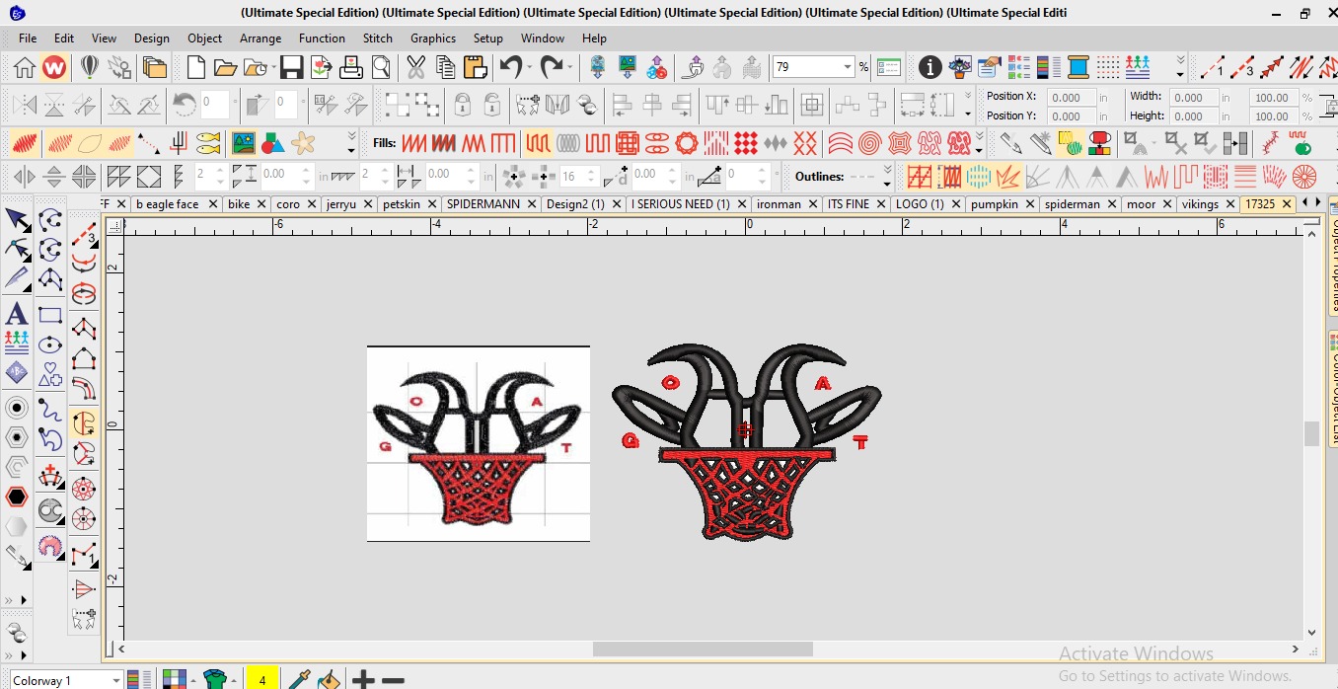
Task: Toggle the red W Wilcom mode button
Action: click(x=54, y=67)
